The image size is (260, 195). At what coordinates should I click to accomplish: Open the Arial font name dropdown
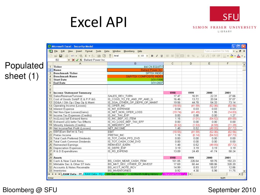[x=139, y=56]
